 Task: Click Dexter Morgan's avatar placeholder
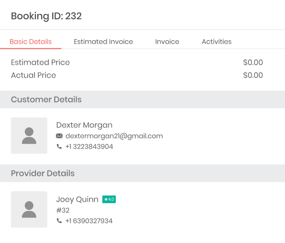coord(29,136)
